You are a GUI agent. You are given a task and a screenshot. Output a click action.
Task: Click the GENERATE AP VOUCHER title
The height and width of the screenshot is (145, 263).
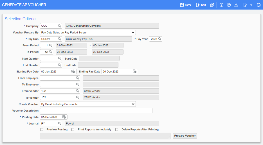[24, 5]
